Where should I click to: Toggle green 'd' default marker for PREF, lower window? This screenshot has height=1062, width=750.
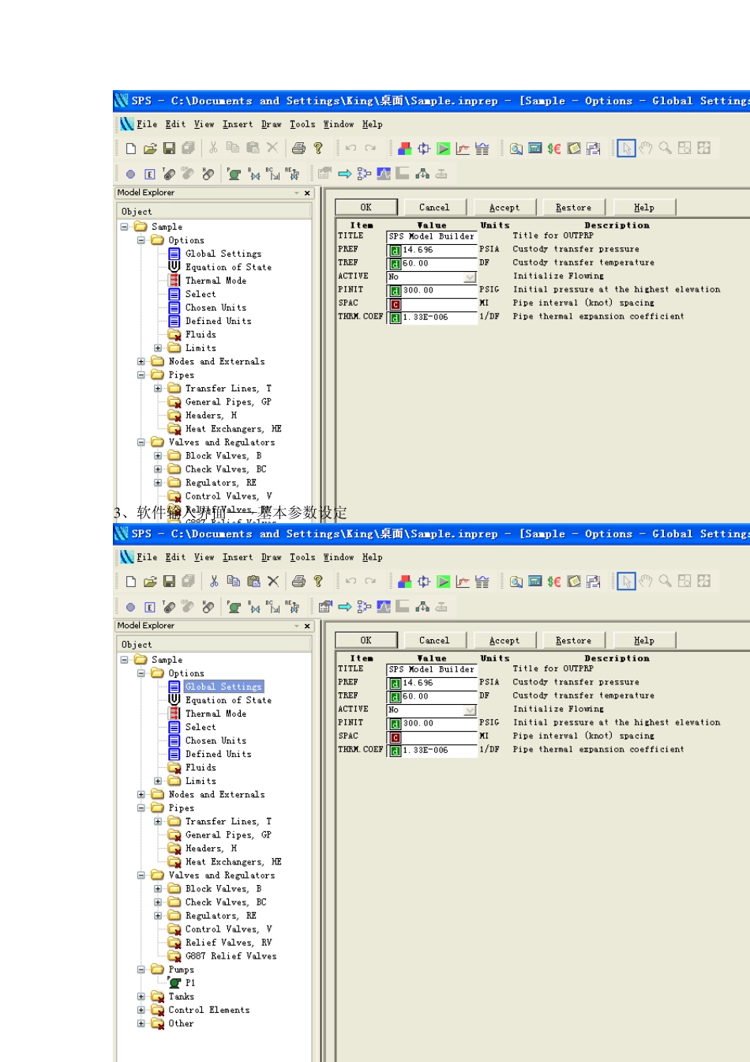(396, 684)
